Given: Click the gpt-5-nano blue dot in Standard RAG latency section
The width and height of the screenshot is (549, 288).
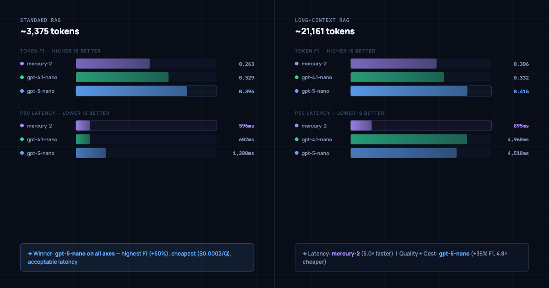Looking at the screenshot, I should tap(22, 153).
